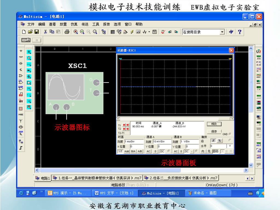Close the oscilloscope XSC1 panel
This screenshot has width=280, height=210.
231,50
